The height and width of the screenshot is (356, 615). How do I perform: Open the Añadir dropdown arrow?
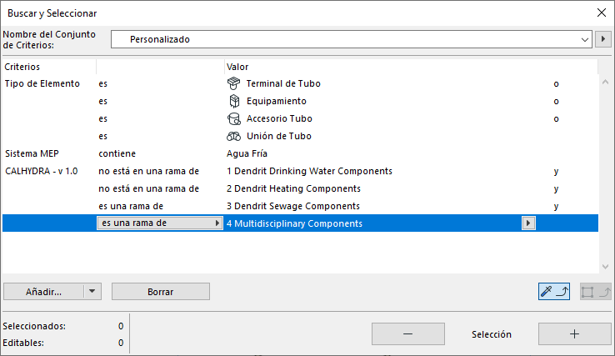coord(93,292)
